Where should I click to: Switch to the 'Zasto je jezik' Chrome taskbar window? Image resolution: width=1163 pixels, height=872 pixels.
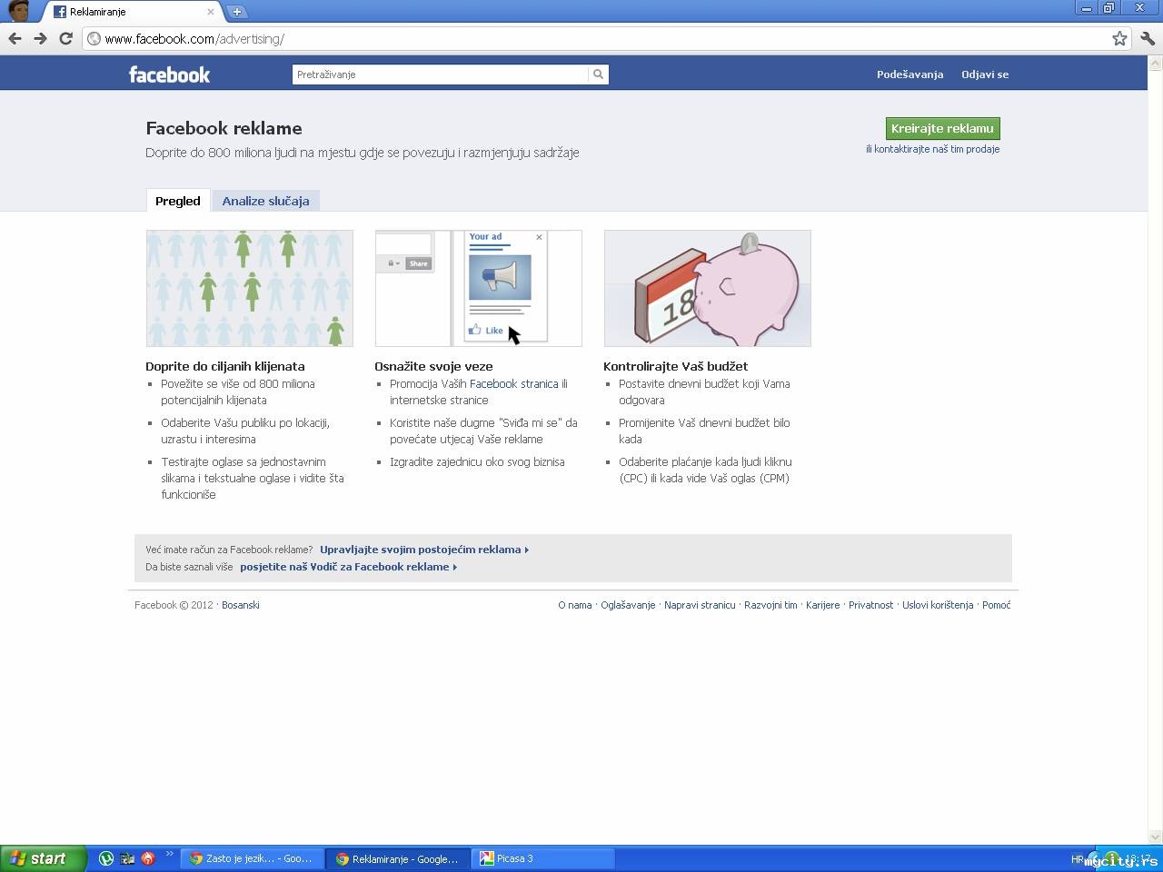[x=253, y=858]
